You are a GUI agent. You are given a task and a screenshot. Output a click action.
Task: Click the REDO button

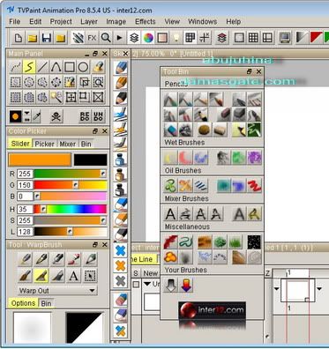tap(85, 116)
